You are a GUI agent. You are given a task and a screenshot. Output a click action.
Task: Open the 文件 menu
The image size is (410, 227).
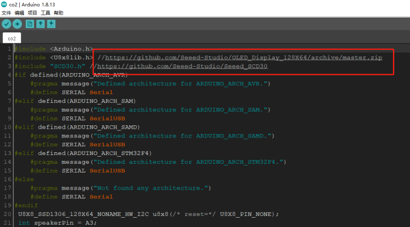click(6, 13)
